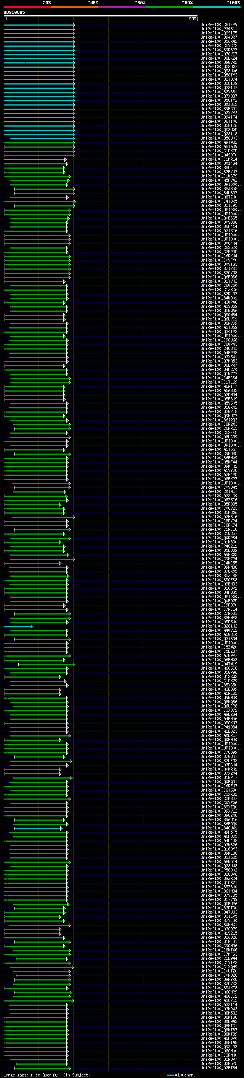Image resolution: width=244 pixels, height=1078 pixels.
Task: Click the =100char. scale legend
Action: (181, 1075)
